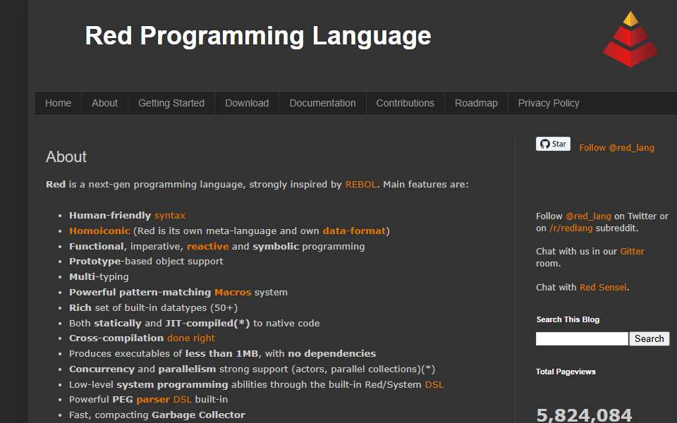Image resolution: width=677 pixels, height=423 pixels.
Task: Open the Contributions page
Action: tap(405, 103)
